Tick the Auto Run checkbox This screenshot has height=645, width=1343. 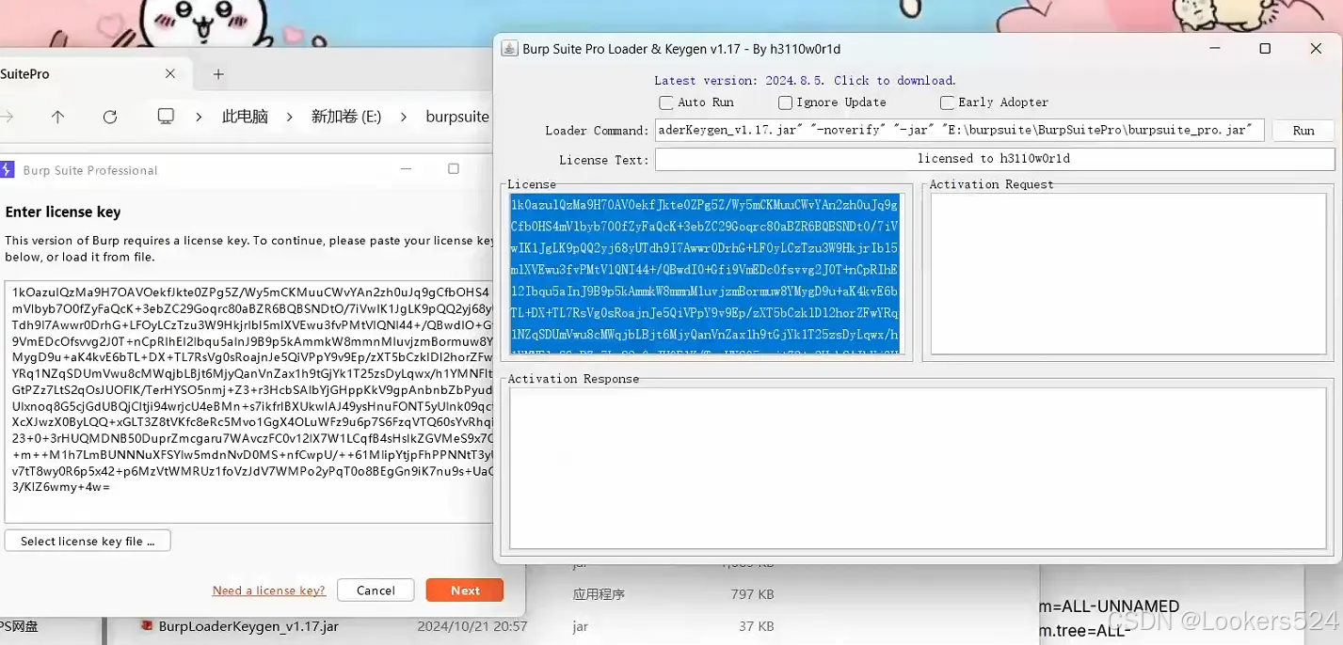click(x=666, y=102)
